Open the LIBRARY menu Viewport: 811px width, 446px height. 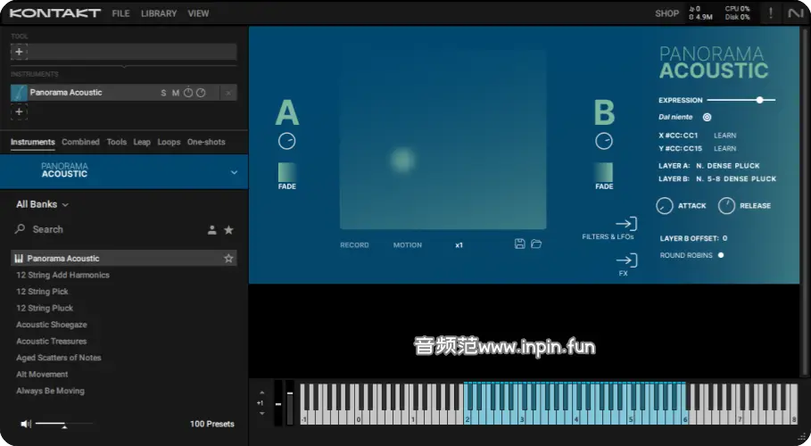pos(159,13)
